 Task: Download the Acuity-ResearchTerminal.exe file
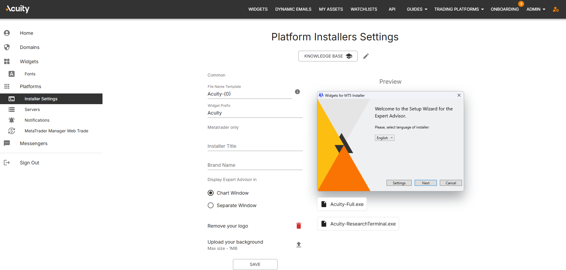(x=358, y=224)
